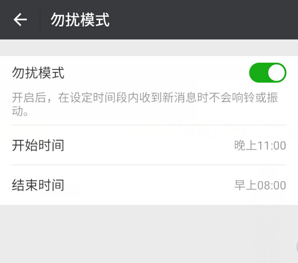
Task: Tap the dark header bar's empty area
Action: coord(203,20)
